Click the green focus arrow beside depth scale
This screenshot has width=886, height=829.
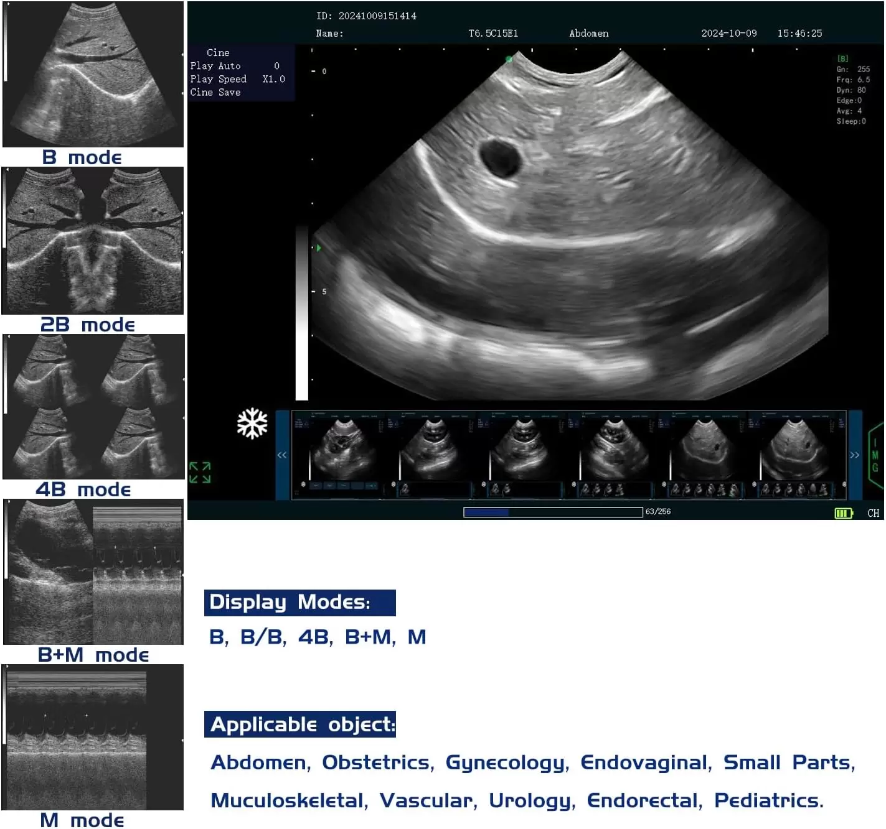pyautogui.click(x=319, y=248)
